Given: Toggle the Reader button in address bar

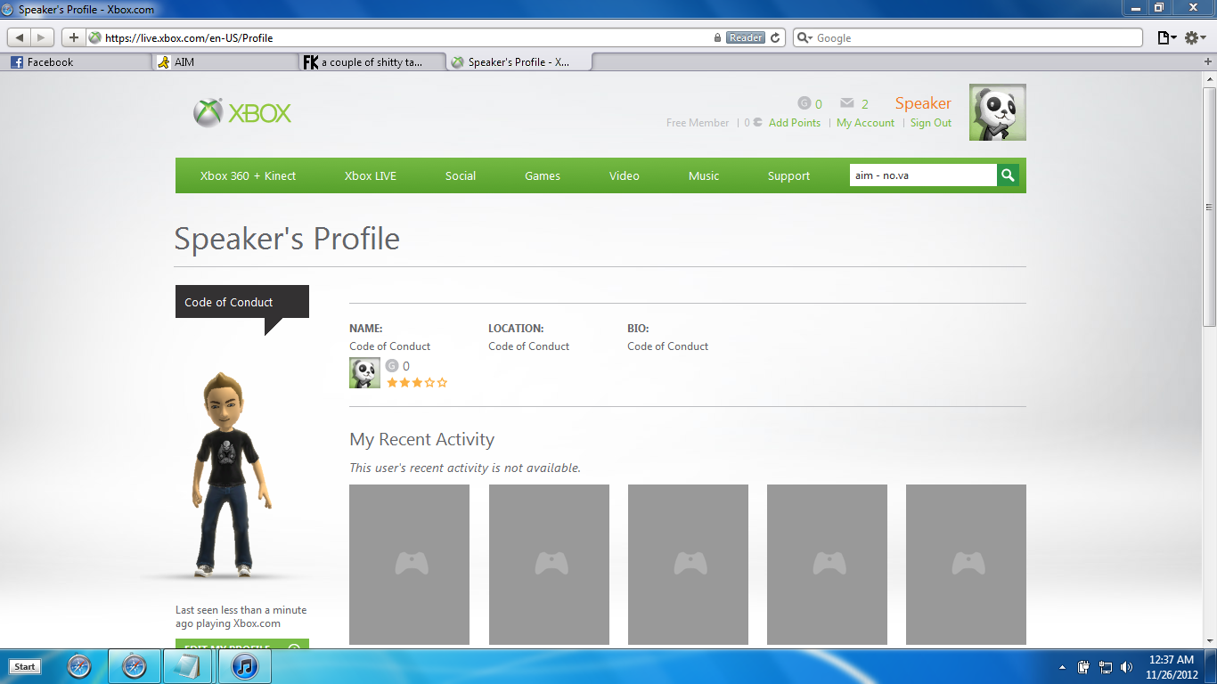Looking at the screenshot, I should point(746,37).
